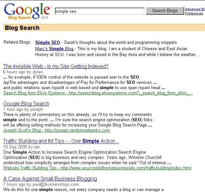This screenshot has height=192, width=205.
Task: Visit the Search Blog from Elixir Systems URL
Action: (x=98, y=93)
